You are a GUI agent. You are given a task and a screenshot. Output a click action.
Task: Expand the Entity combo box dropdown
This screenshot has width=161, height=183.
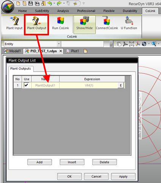tap(59, 44)
